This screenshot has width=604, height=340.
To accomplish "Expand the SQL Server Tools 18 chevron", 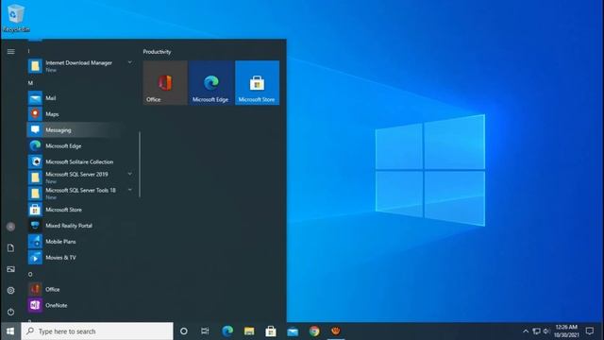I will click(x=130, y=190).
